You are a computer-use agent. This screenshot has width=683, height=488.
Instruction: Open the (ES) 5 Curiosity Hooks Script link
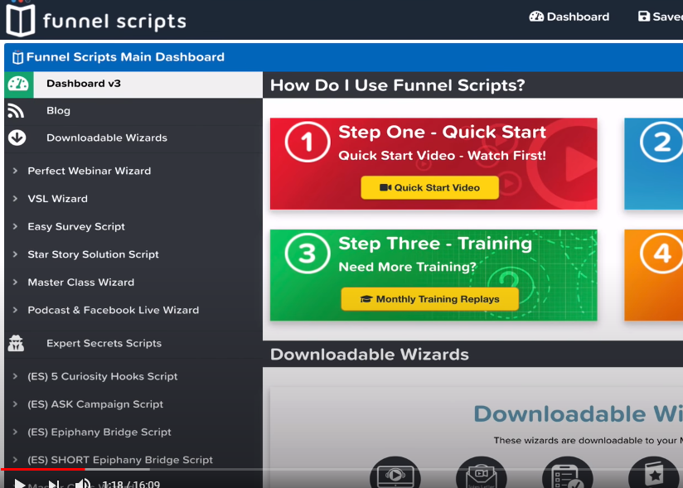(102, 376)
